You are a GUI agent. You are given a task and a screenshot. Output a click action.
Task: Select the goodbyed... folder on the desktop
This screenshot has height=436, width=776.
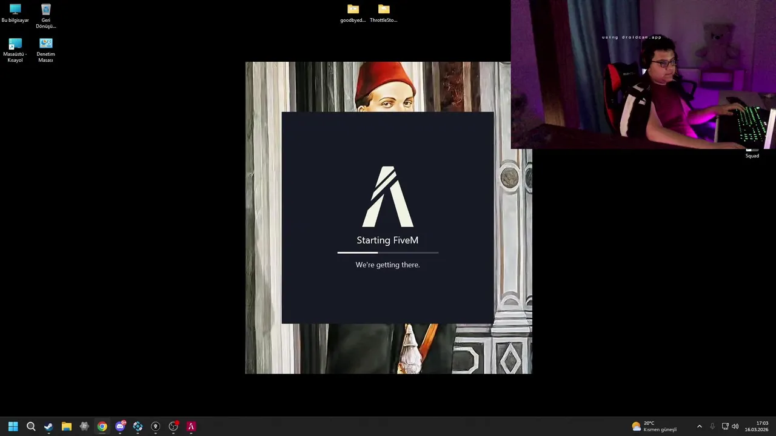pyautogui.click(x=353, y=13)
